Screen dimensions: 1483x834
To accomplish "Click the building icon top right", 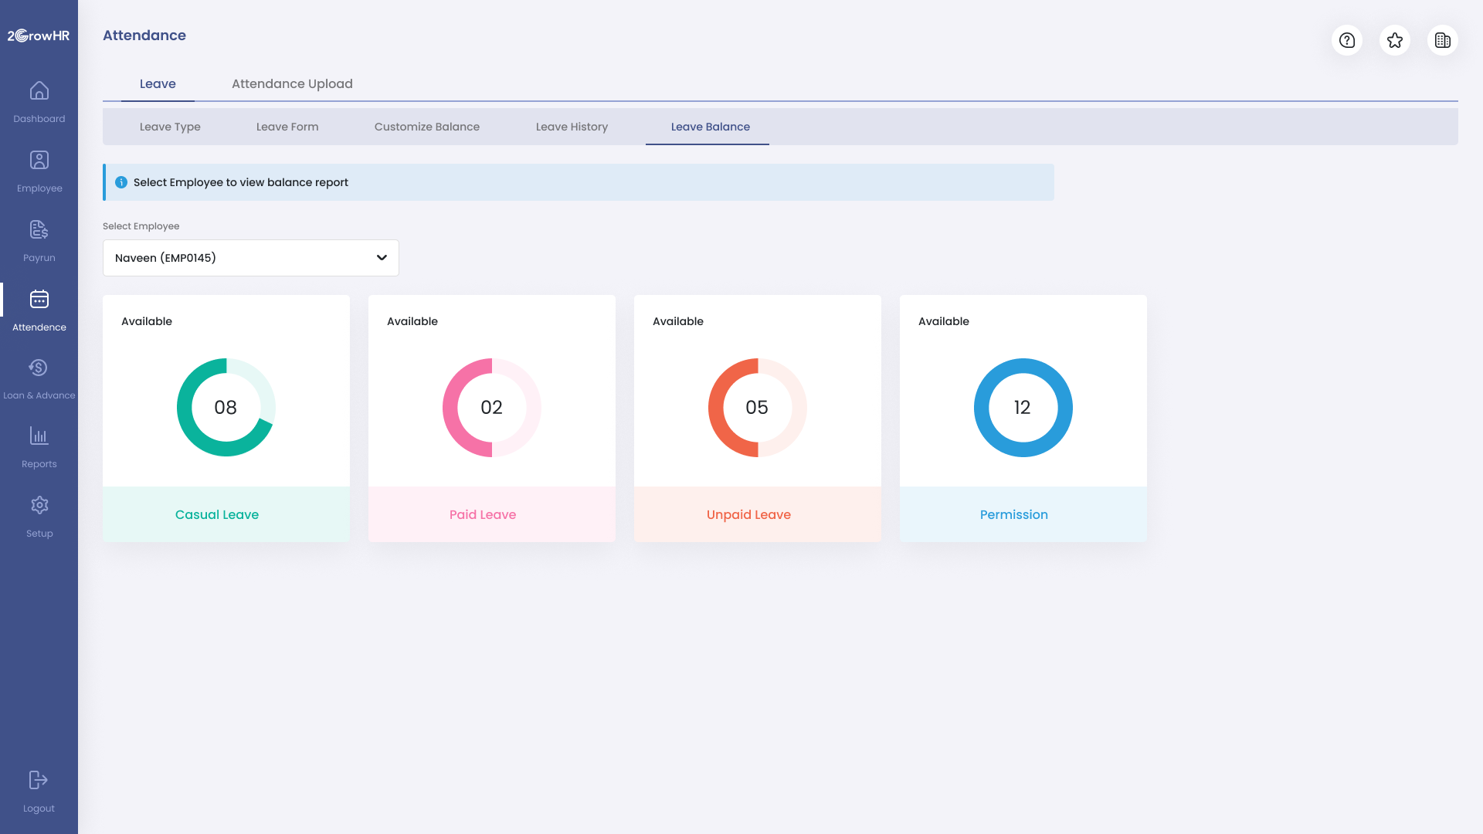I will 1443,40.
